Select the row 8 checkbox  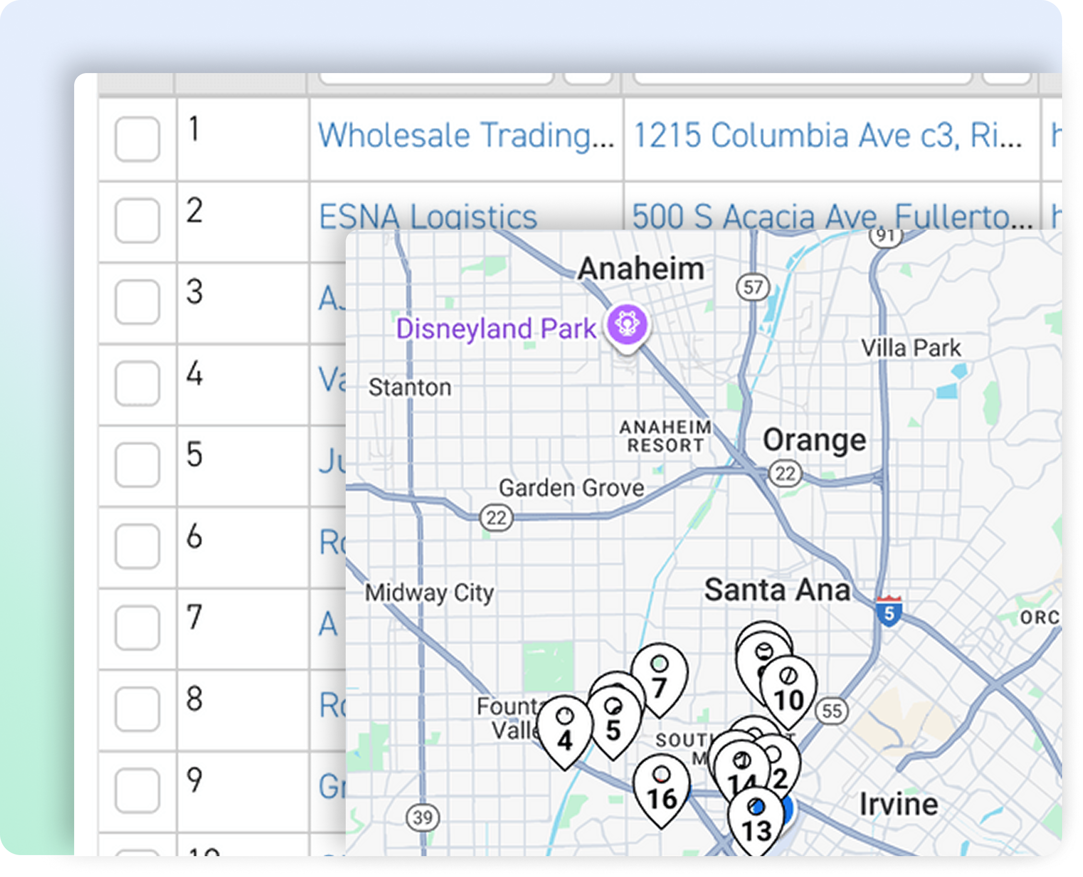pos(137,709)
